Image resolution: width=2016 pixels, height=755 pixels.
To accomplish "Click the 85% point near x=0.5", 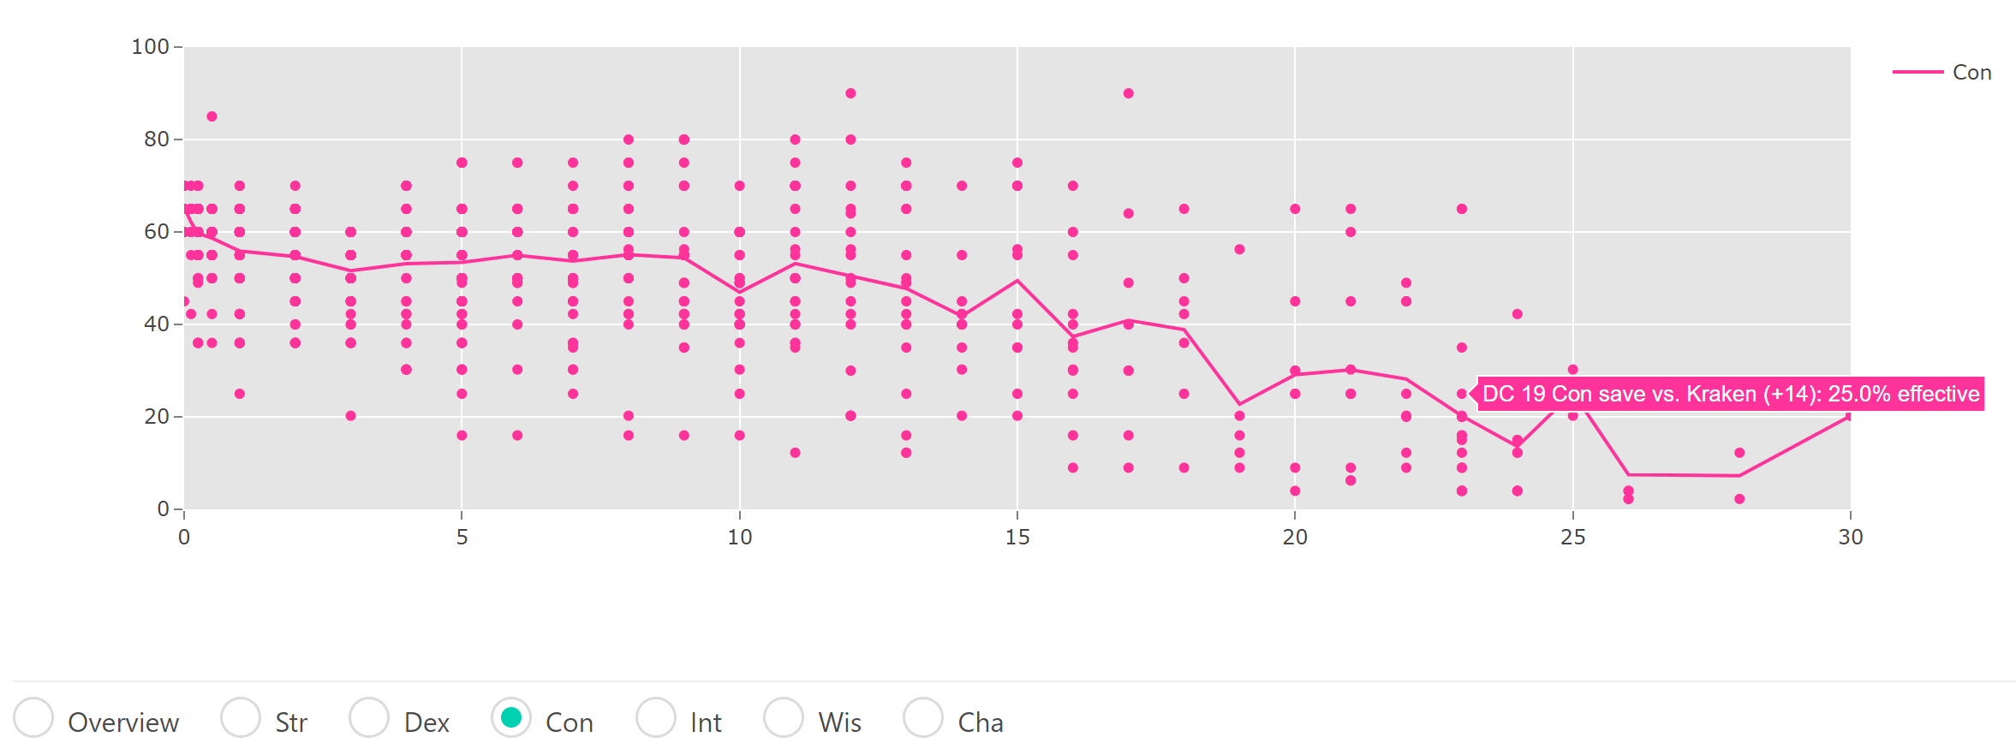I will pos(212,116).
